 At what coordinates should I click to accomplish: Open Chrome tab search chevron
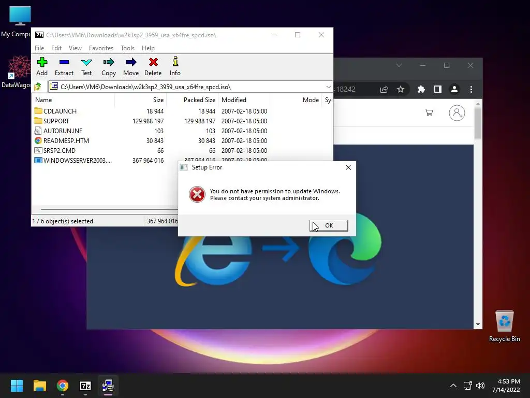tap(399, 65)
